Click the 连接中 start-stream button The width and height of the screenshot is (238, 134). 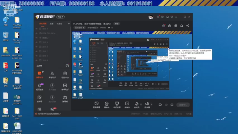tap(183, 105)
